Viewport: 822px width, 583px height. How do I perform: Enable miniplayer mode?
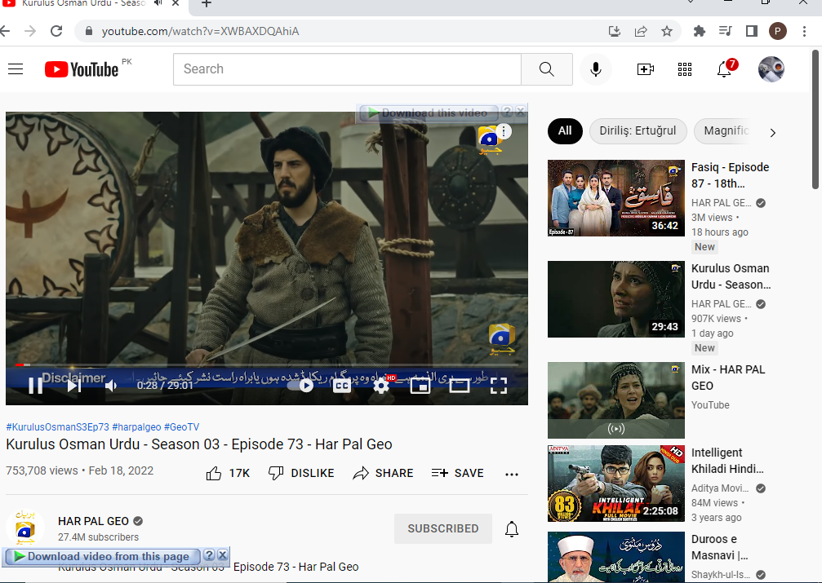[x=420, y=386]
